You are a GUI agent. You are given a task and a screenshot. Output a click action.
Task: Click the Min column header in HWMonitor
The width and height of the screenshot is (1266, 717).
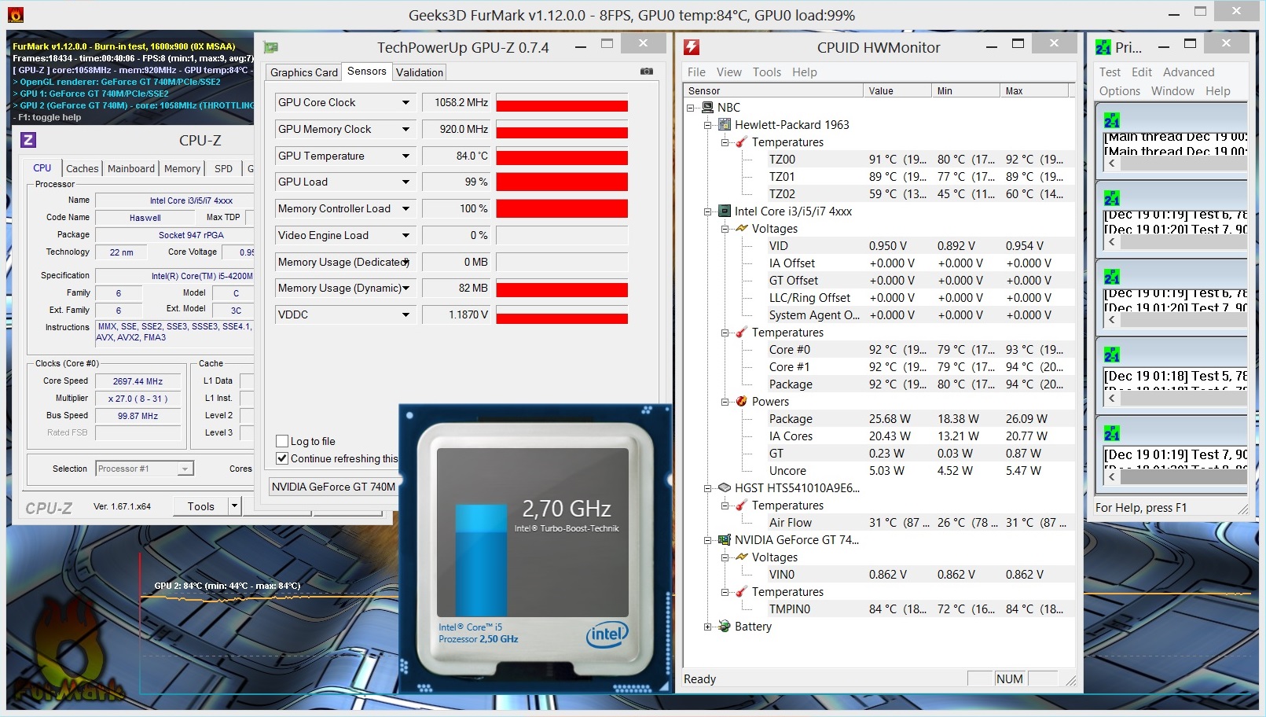966,90
